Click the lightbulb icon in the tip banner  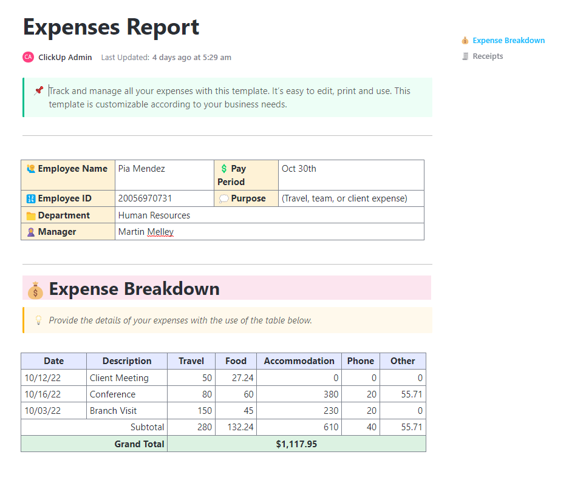[x=38, y=320]
